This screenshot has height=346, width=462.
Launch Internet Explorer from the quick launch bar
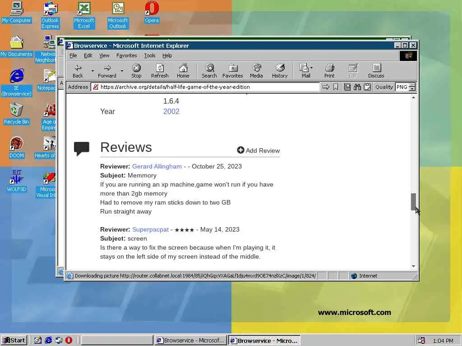[48, 341]
